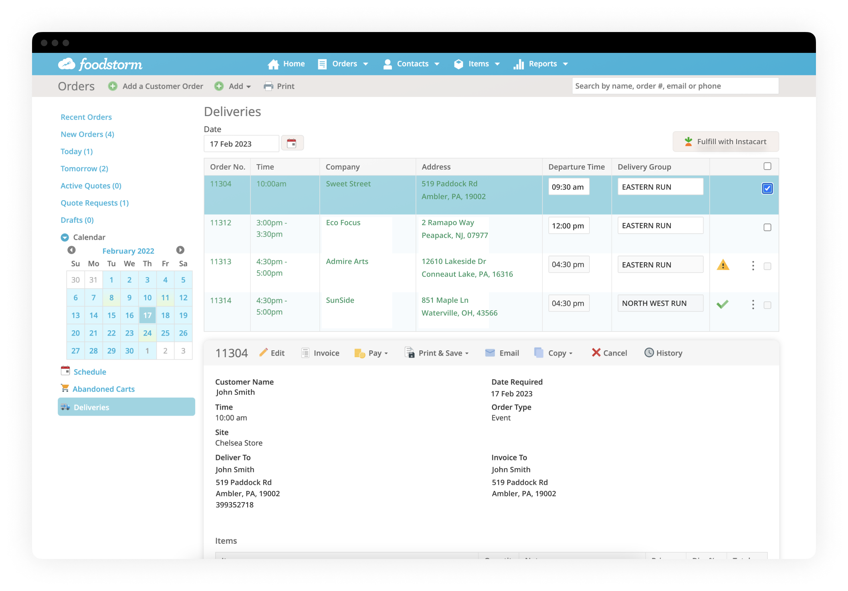
Task: Click warning triangle on order 11313
Action: 723,265
